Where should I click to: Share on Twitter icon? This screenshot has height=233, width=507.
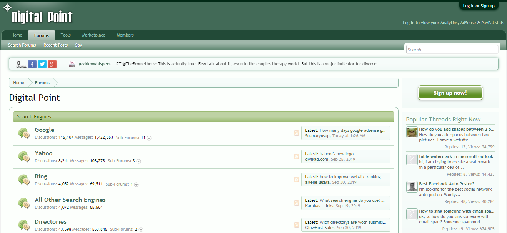[42, 64]
